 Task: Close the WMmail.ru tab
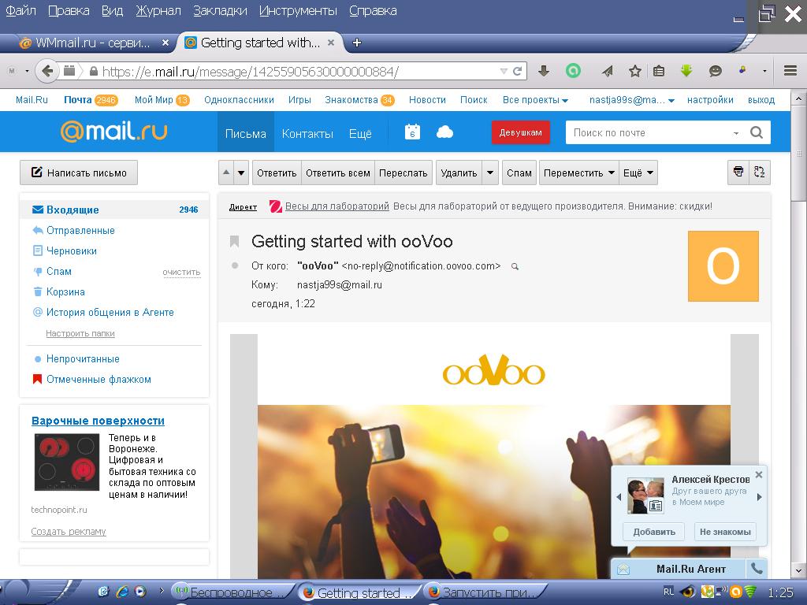coord(165,43)
